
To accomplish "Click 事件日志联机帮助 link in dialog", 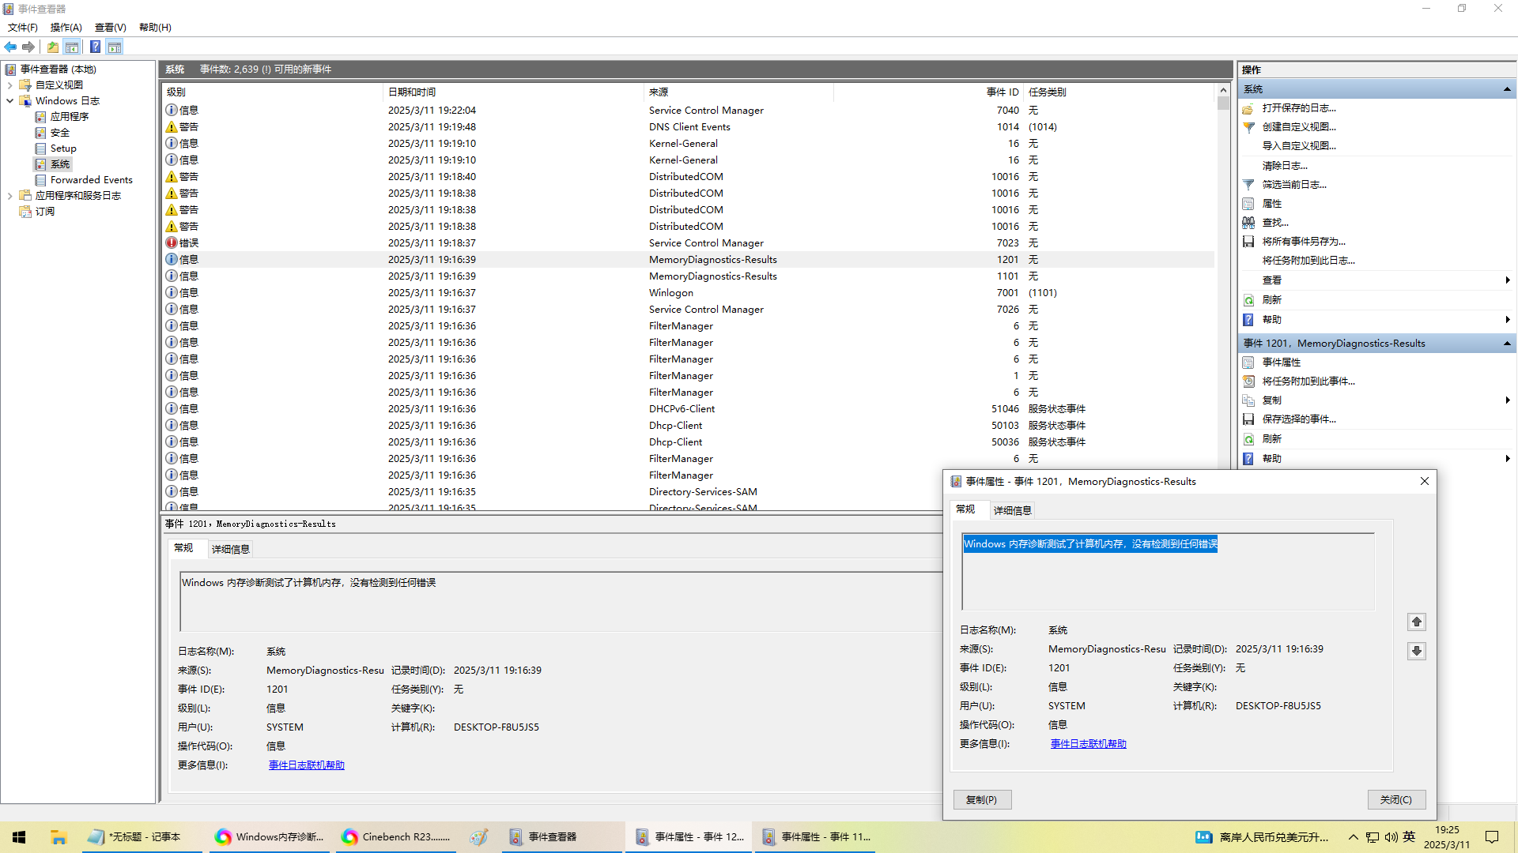I will pyautogui.click(x=1088, y=744).
